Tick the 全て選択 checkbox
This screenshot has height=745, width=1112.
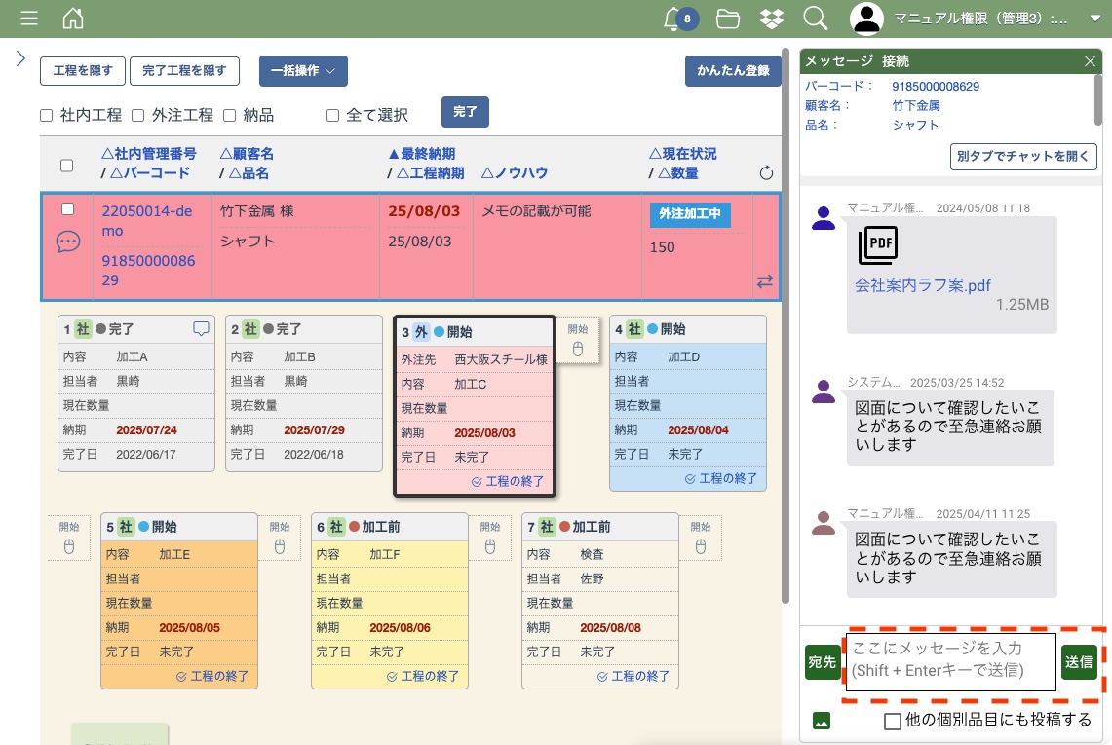(x=332, y=115)
